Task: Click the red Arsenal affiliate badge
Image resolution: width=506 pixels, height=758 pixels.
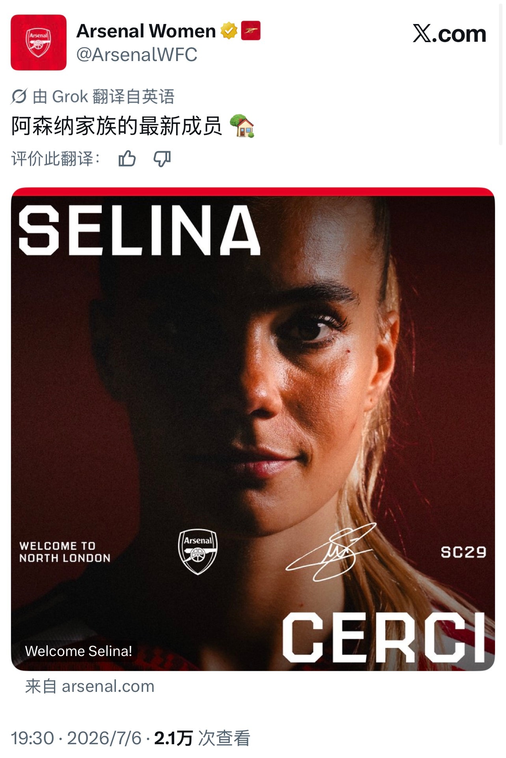Action: (x=251, y=31)
